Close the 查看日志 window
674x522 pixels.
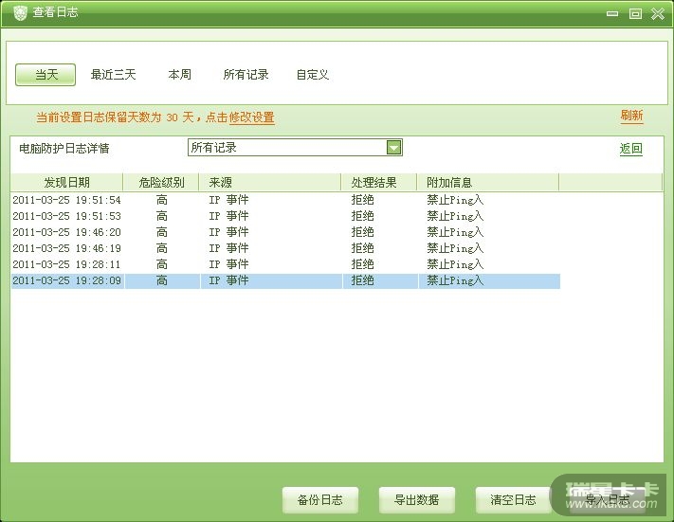point(657,13)
